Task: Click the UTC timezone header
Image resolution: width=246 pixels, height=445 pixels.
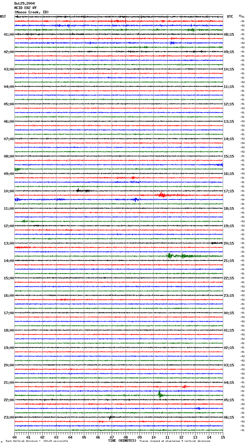Action: tap(230, 17)
